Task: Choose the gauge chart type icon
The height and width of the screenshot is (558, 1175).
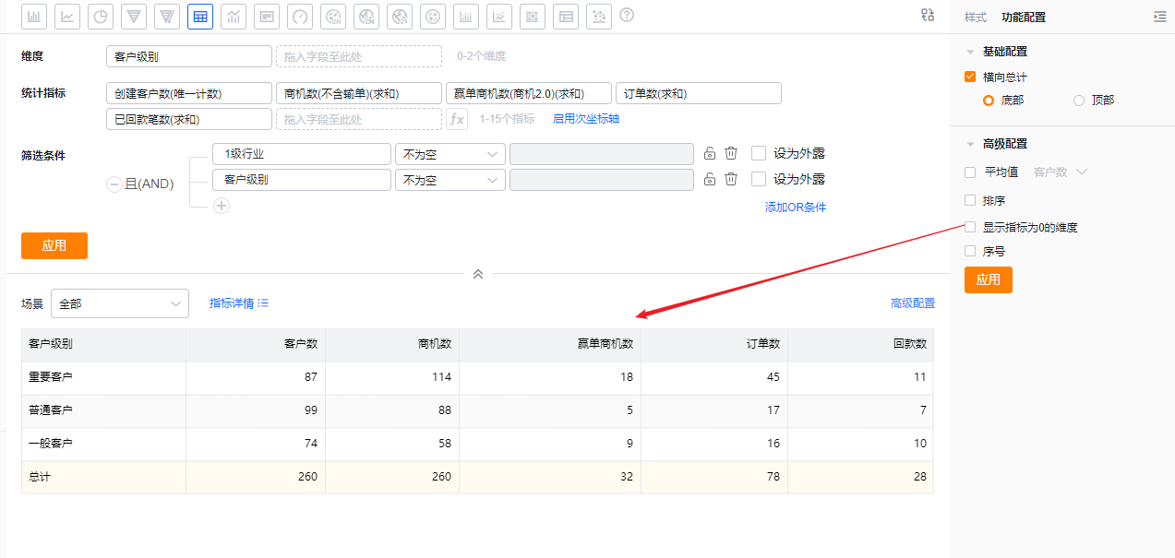Action: click(300, 16)
